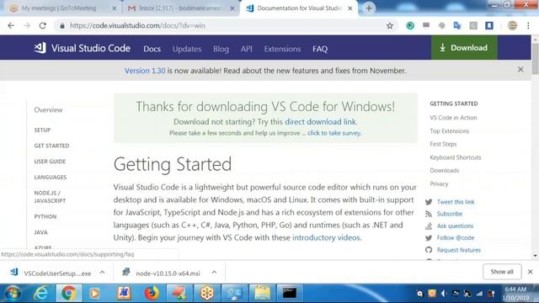The height and width of the screenshot is (303, 539).
Task: Bookmark this page with star icon
Action: (x=389, y=26)
